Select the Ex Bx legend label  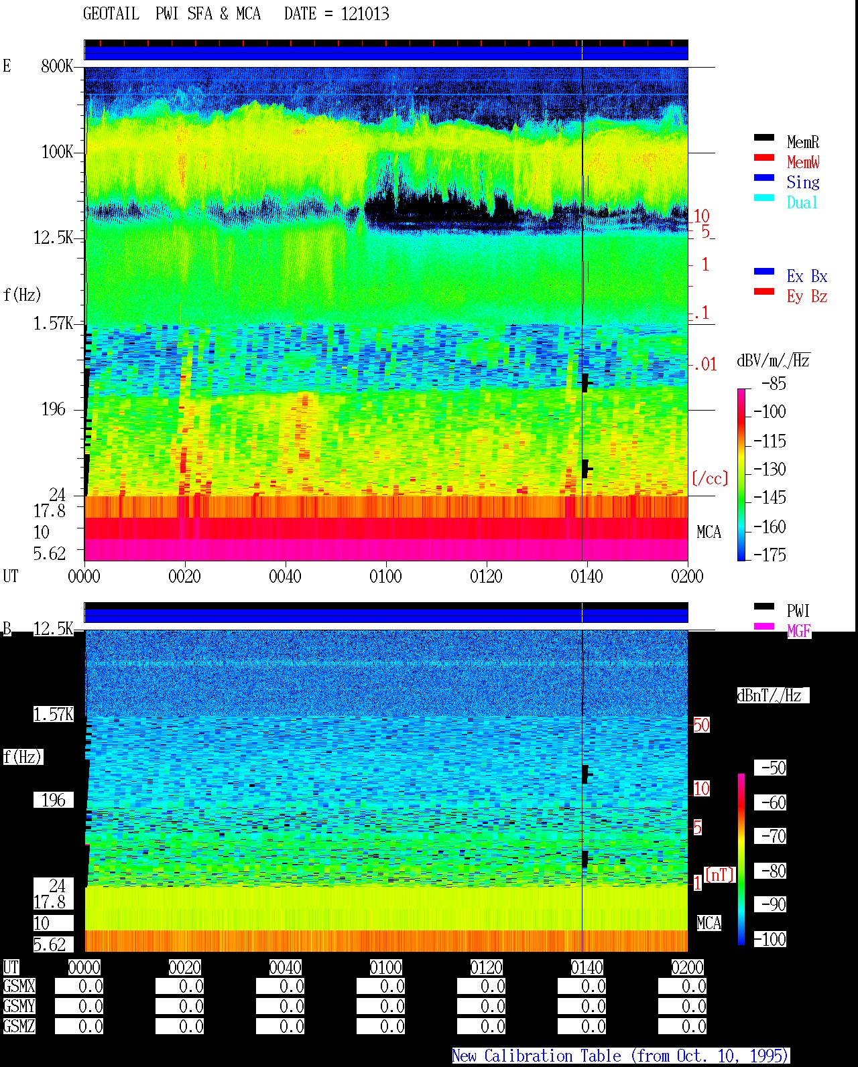coord(807,276)
